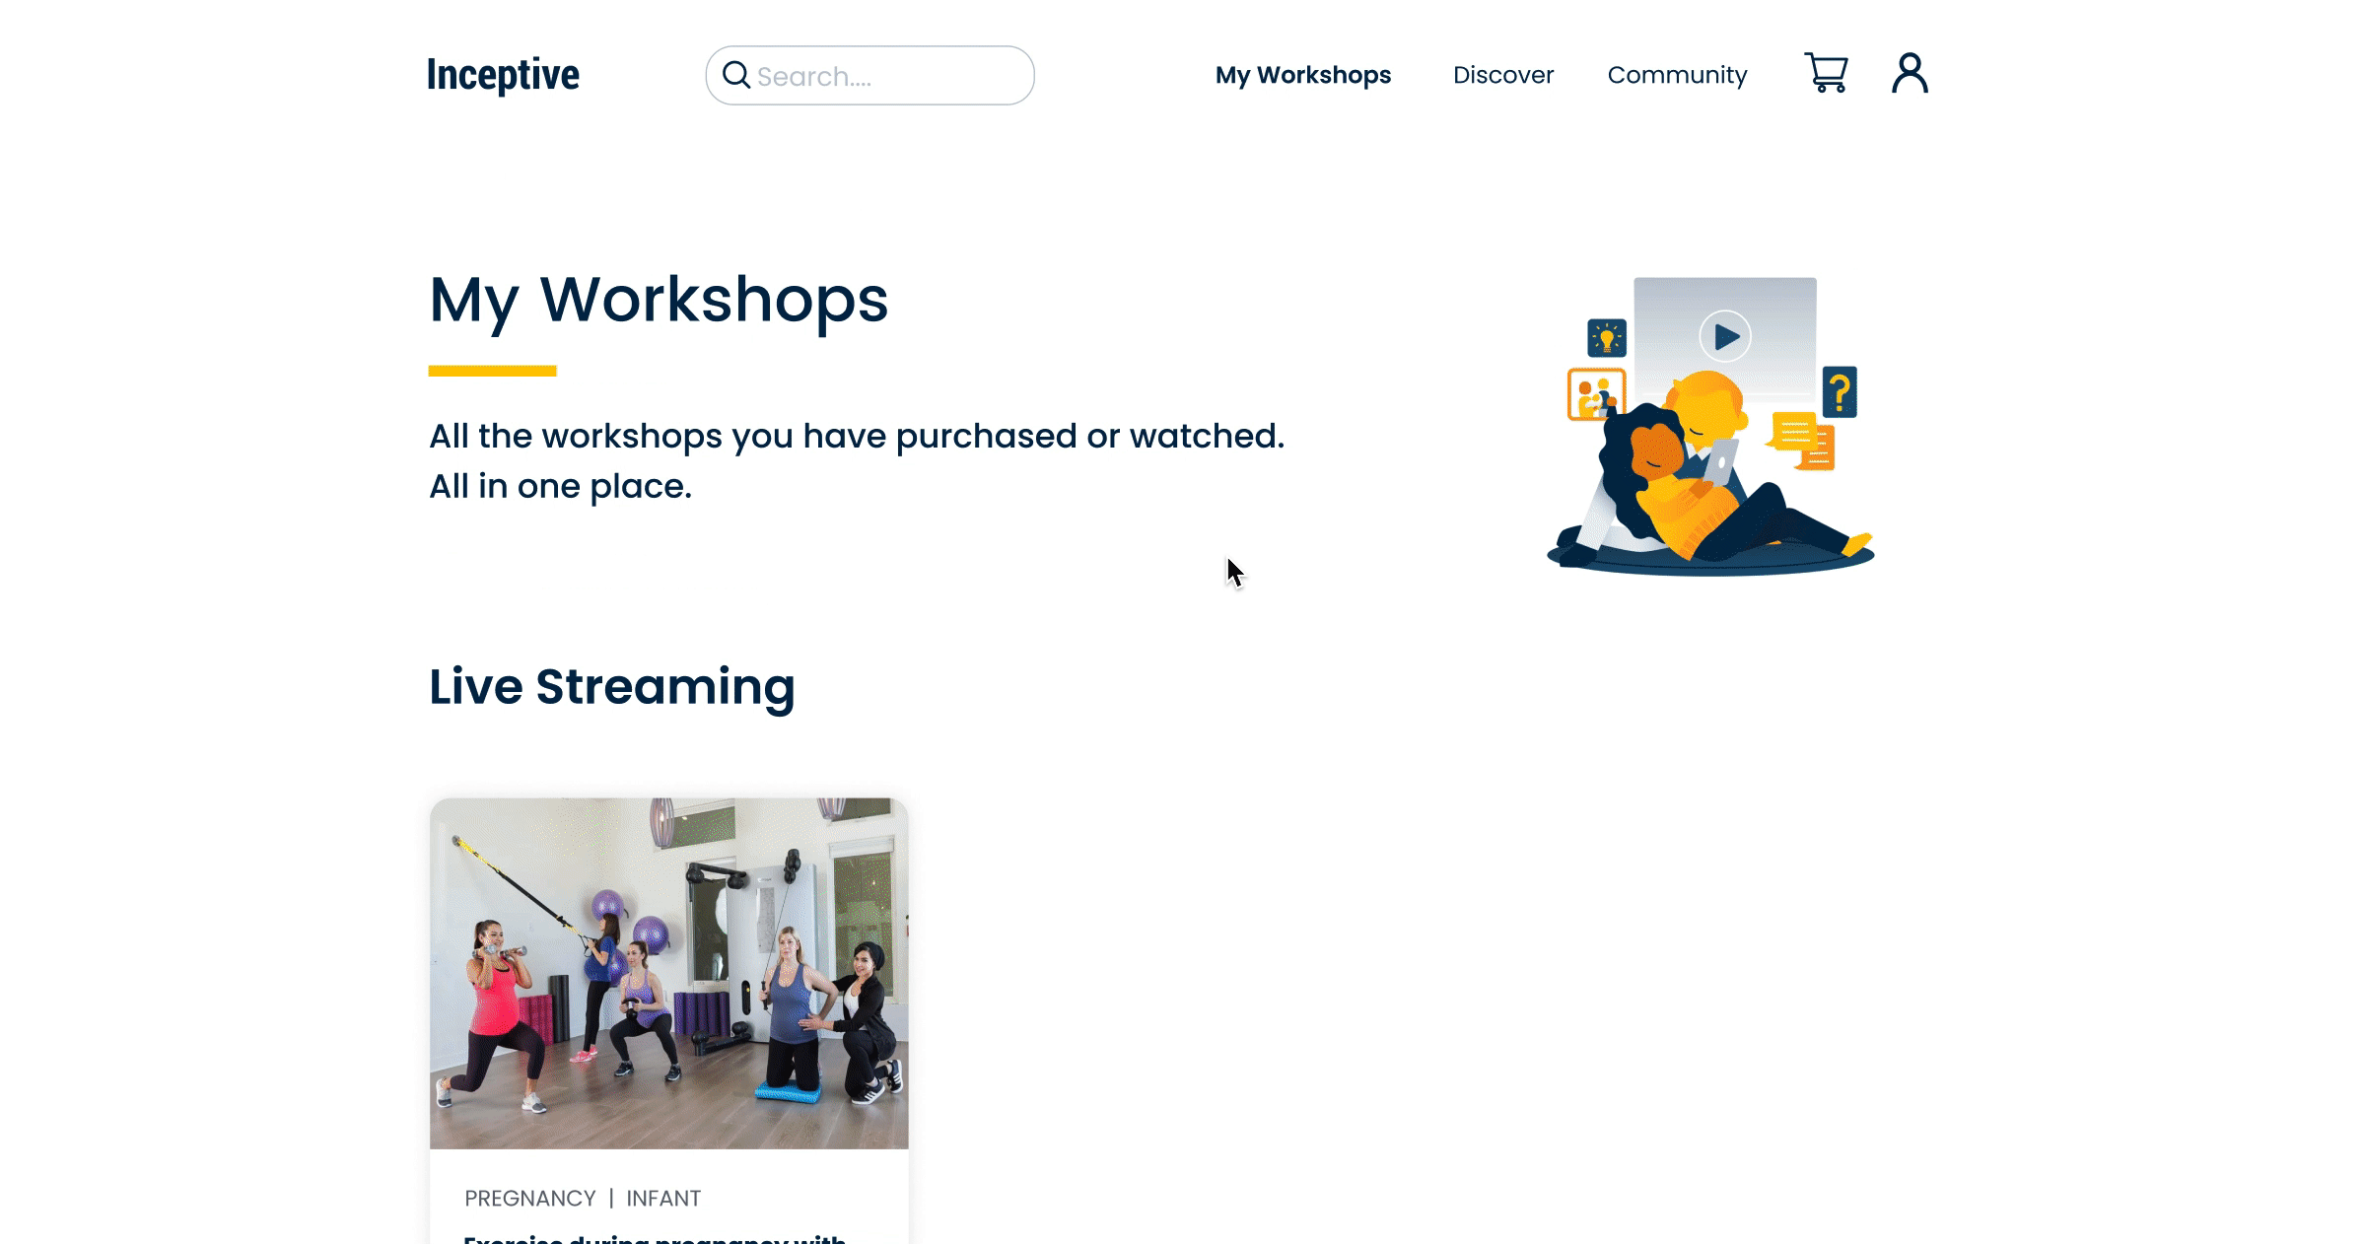
Task: Click the Live Streaming heading
Action: click(611, 686)
